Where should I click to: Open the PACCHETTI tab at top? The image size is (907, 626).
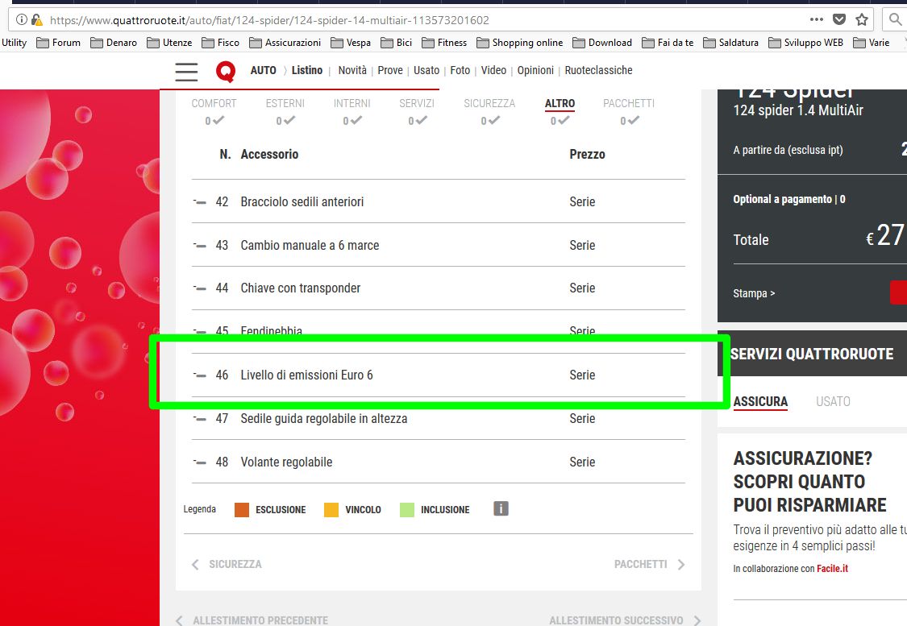click(629, 103)
